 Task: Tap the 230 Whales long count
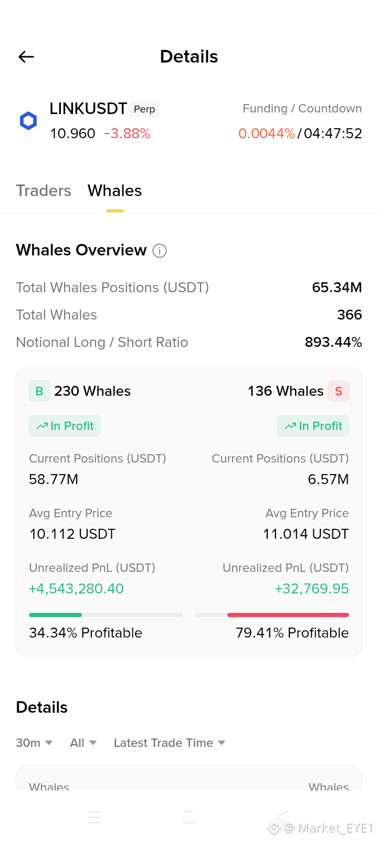click(92, 391)
